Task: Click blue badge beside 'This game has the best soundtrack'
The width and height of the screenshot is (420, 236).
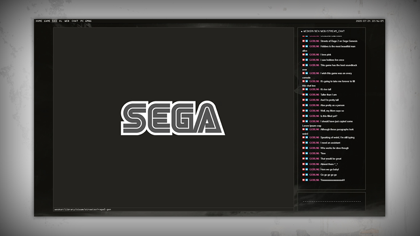Action: point(307,65)
